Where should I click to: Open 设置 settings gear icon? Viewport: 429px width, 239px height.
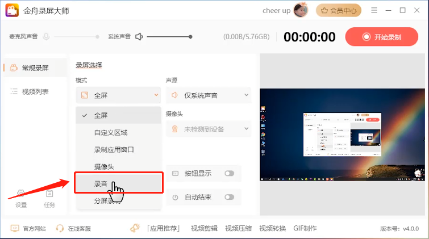point(21,199)
